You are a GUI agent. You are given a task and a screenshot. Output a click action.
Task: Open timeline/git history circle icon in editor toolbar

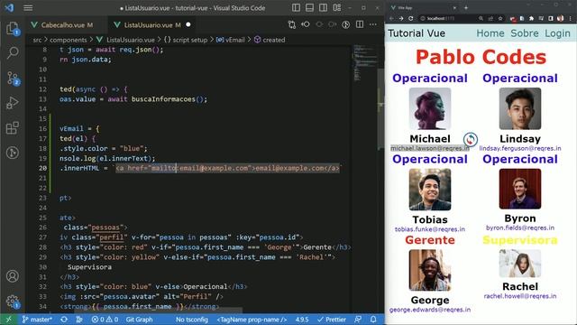346,24
